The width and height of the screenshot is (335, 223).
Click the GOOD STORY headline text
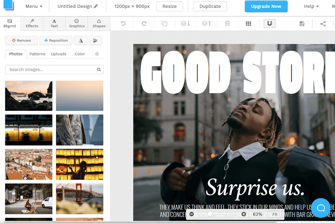coord(237,72)
